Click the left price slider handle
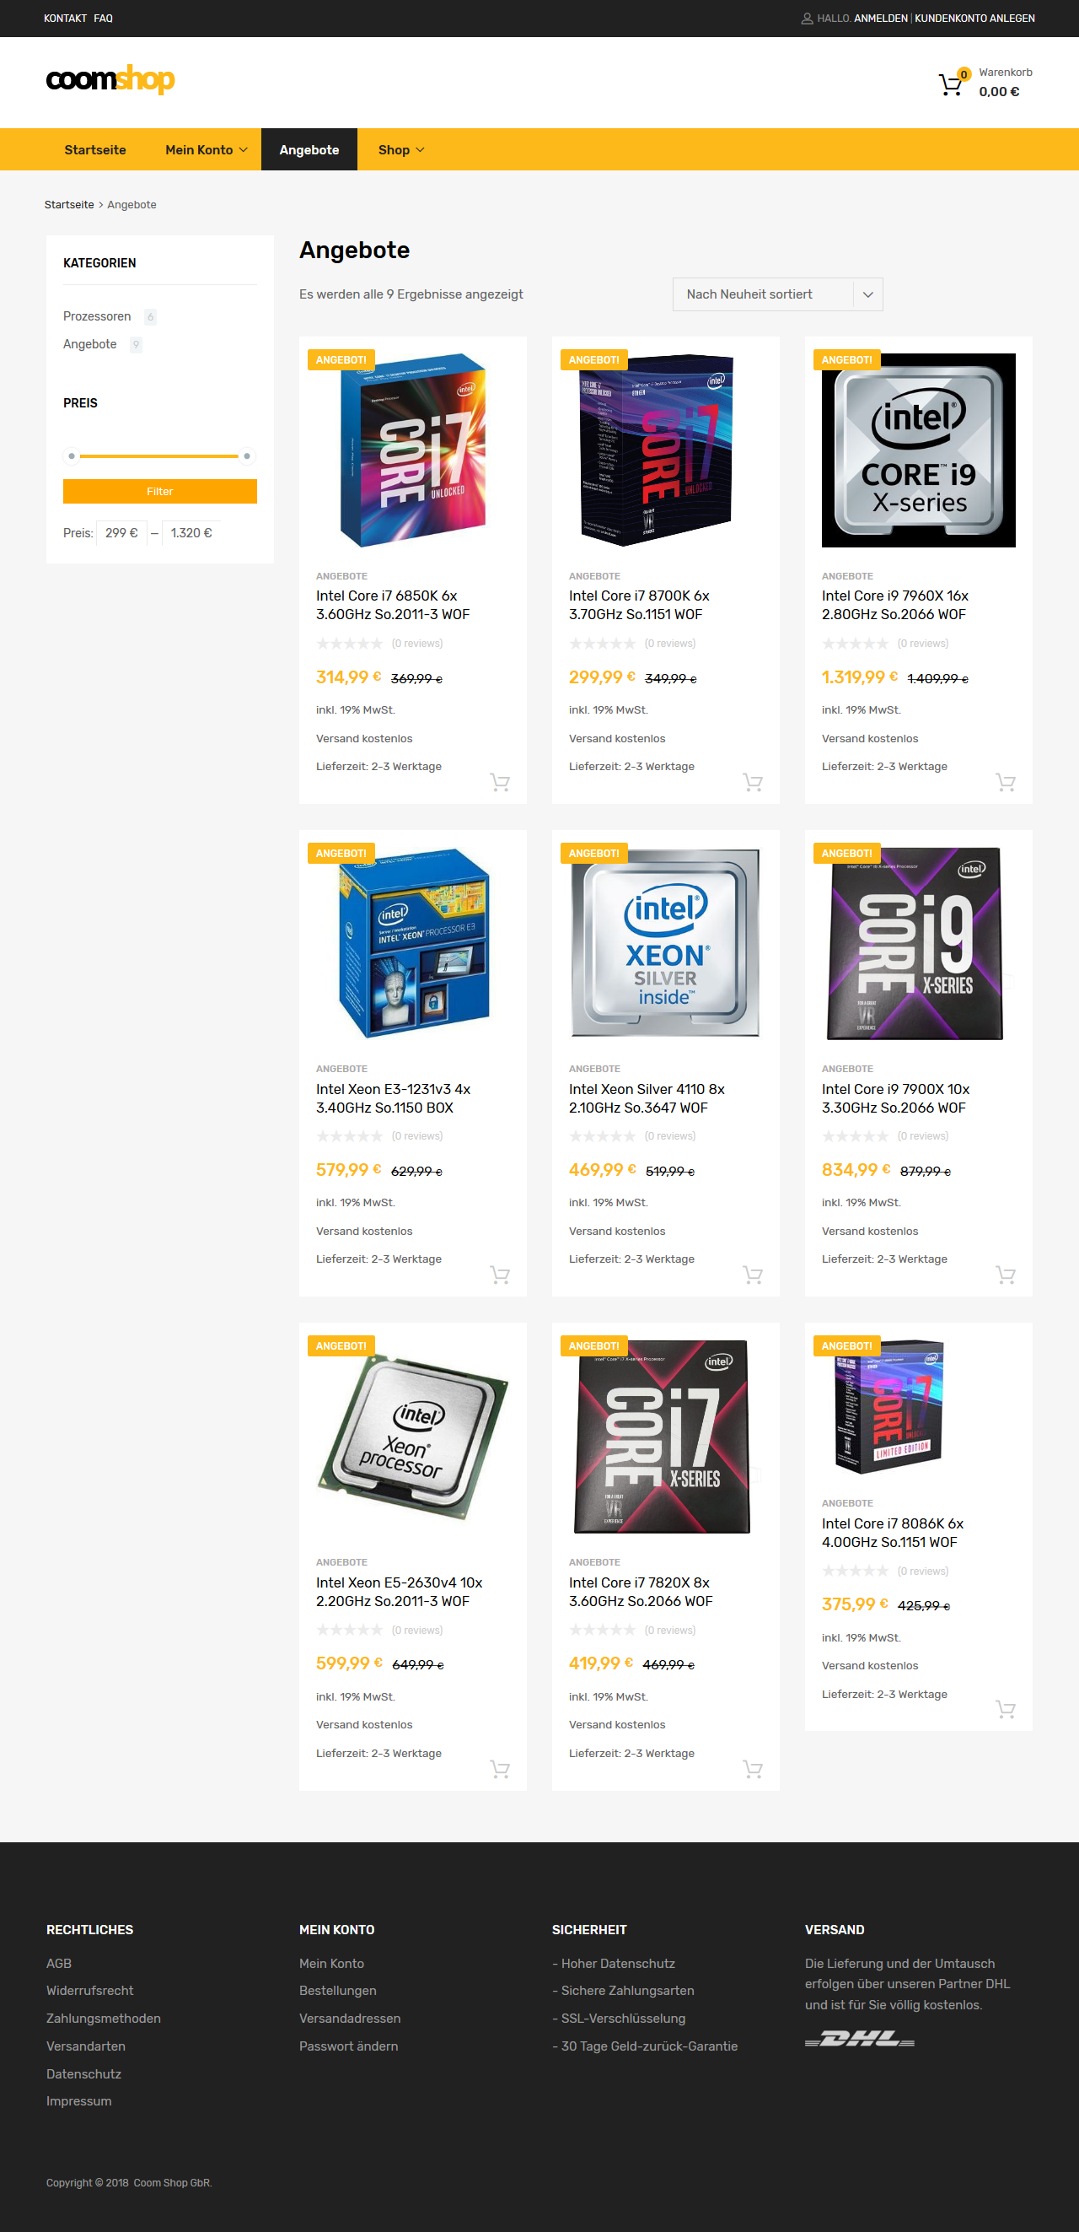 pos(72,456)
